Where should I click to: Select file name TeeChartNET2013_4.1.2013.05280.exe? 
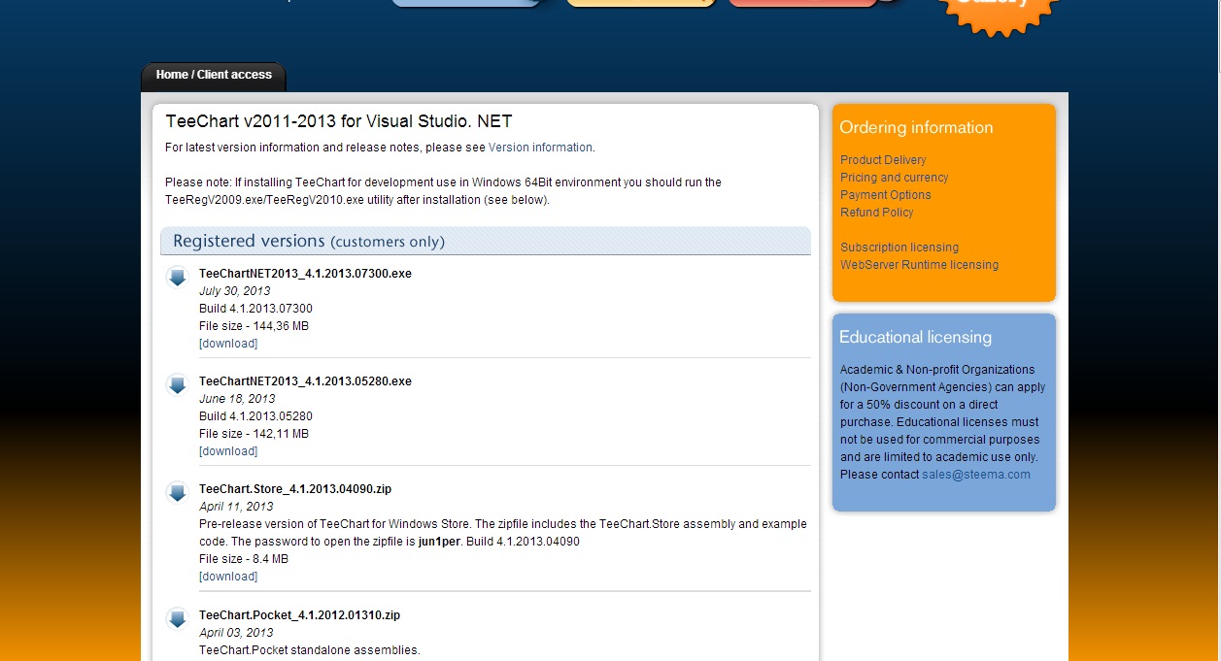click(305, 381)
